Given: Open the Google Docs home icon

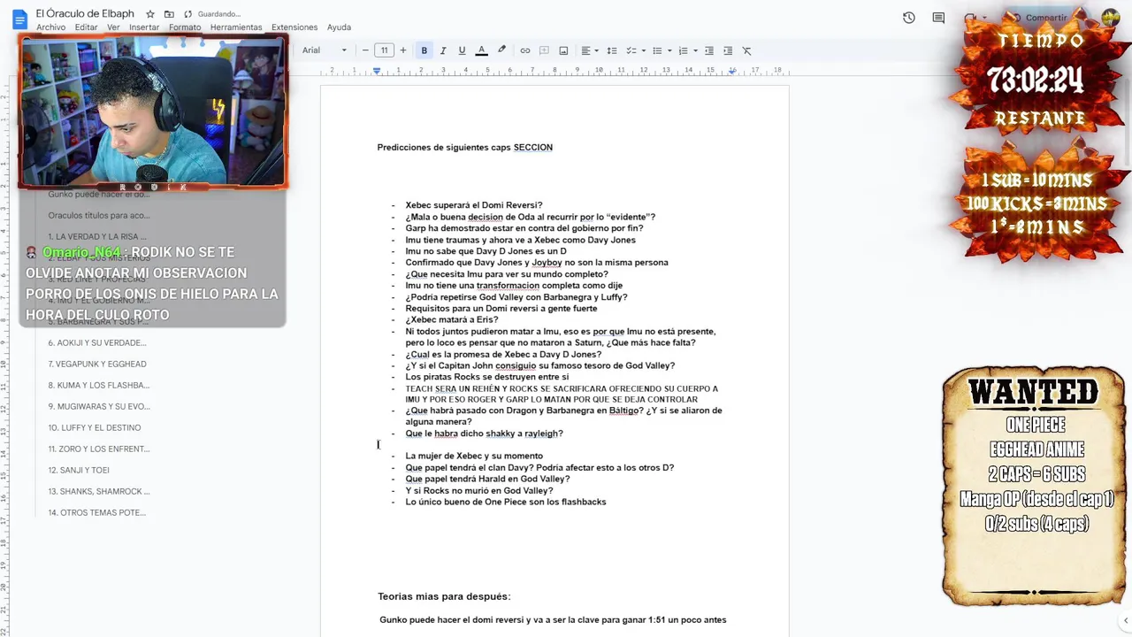Looking at the screenshot, I should tap(19, 19).
